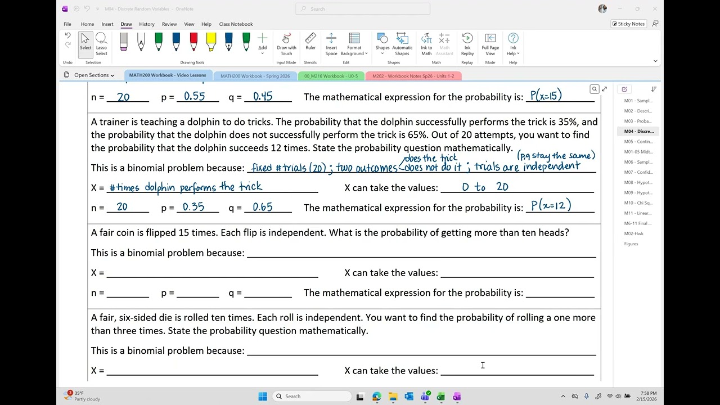Toggle Automatic Shapes
Image resolution: width=720 pixels, height=405 pixels.
[x=402, y=44]
